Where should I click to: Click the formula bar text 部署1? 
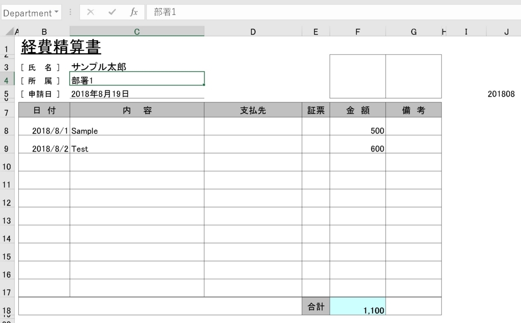click(165, 12)
